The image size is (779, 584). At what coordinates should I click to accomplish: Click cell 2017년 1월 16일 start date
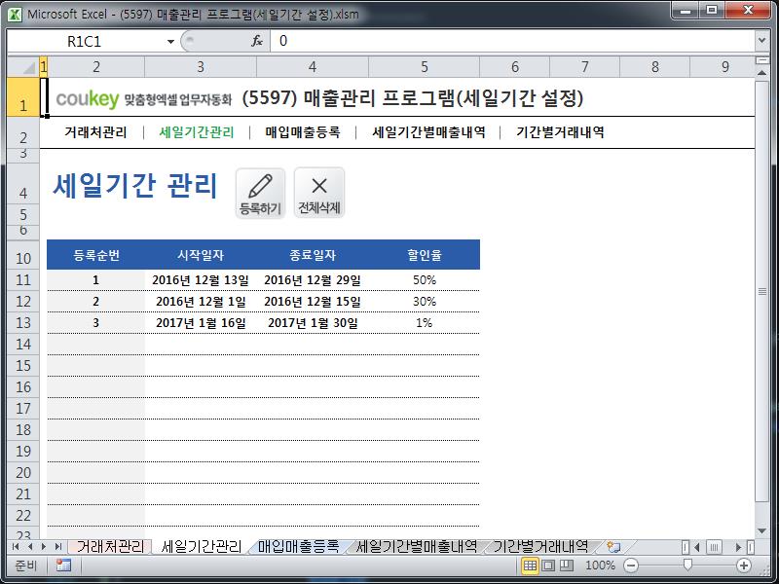point(201,323)
